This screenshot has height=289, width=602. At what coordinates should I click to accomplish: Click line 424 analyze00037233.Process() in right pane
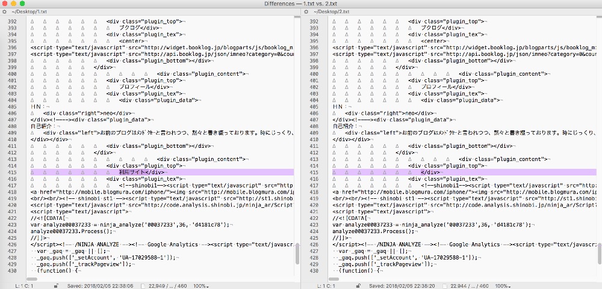pyautogui.click(x=374, y=231)
